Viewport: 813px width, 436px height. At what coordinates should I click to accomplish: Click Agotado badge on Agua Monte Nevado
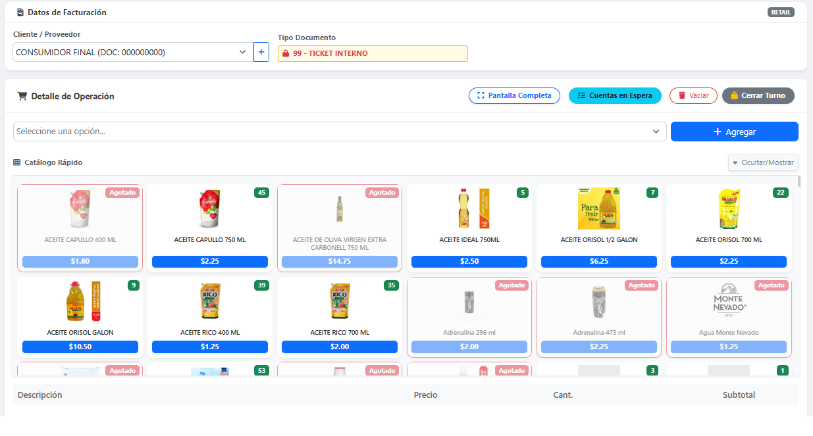772,285
